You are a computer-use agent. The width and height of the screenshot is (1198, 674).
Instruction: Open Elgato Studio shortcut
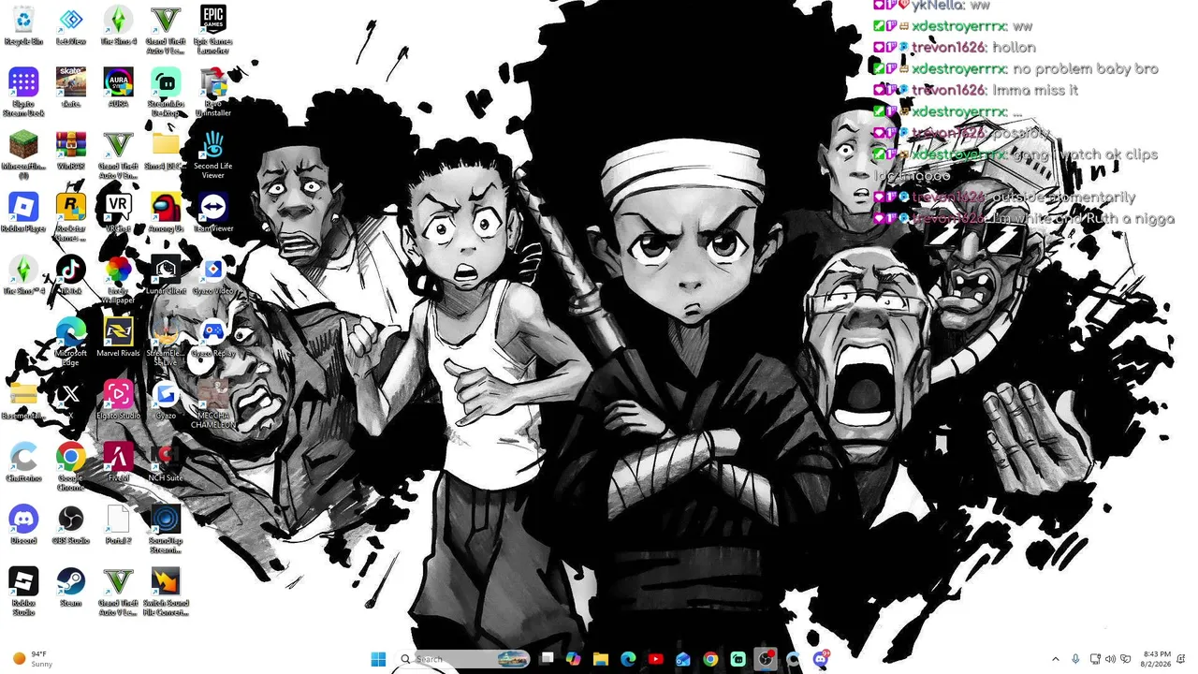coord(118,400)
